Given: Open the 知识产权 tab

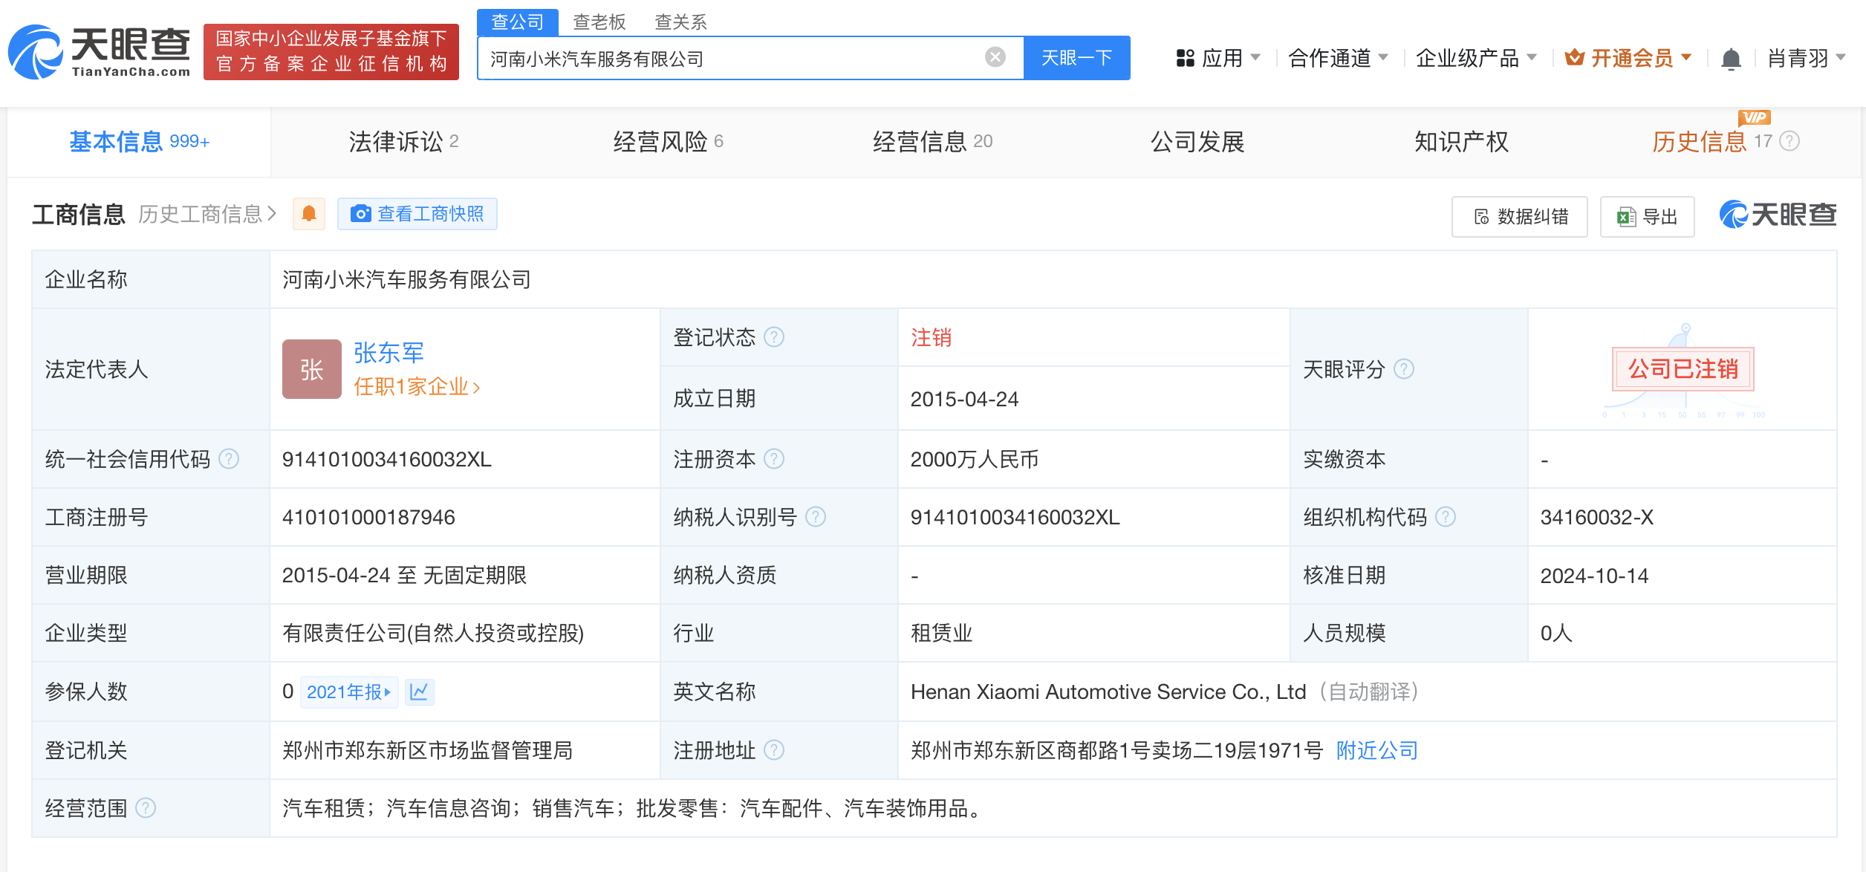Looking at the screenshot, I should [1462, 141].
